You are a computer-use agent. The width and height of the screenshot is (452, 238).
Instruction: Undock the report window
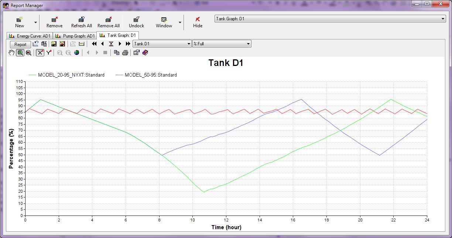point(136,22)
